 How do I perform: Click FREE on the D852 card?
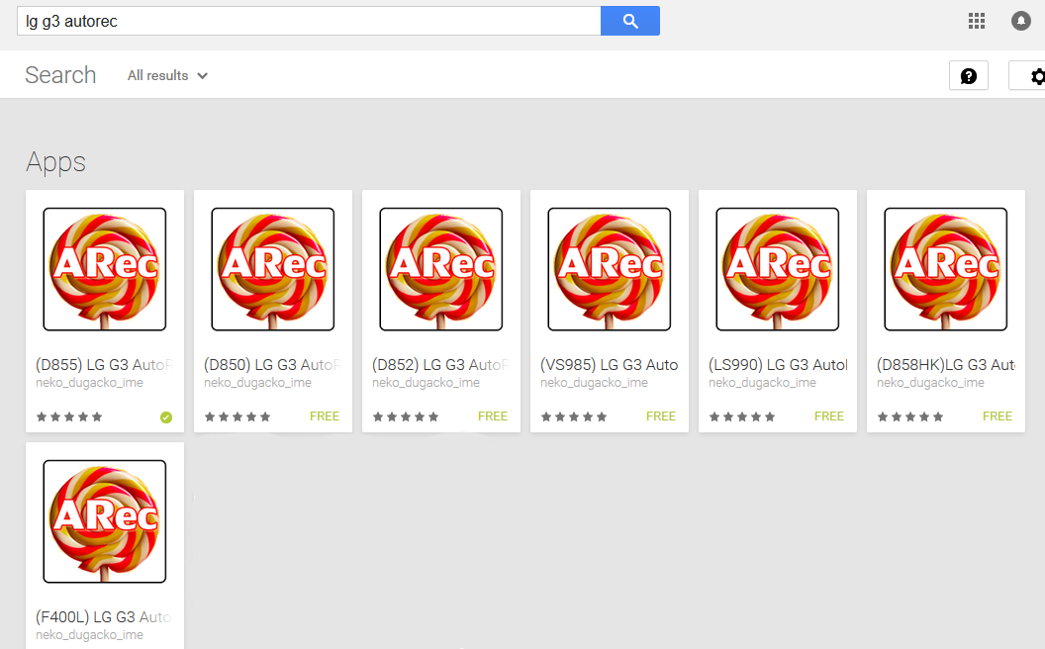pyautogui.click(x=493, y=417)
